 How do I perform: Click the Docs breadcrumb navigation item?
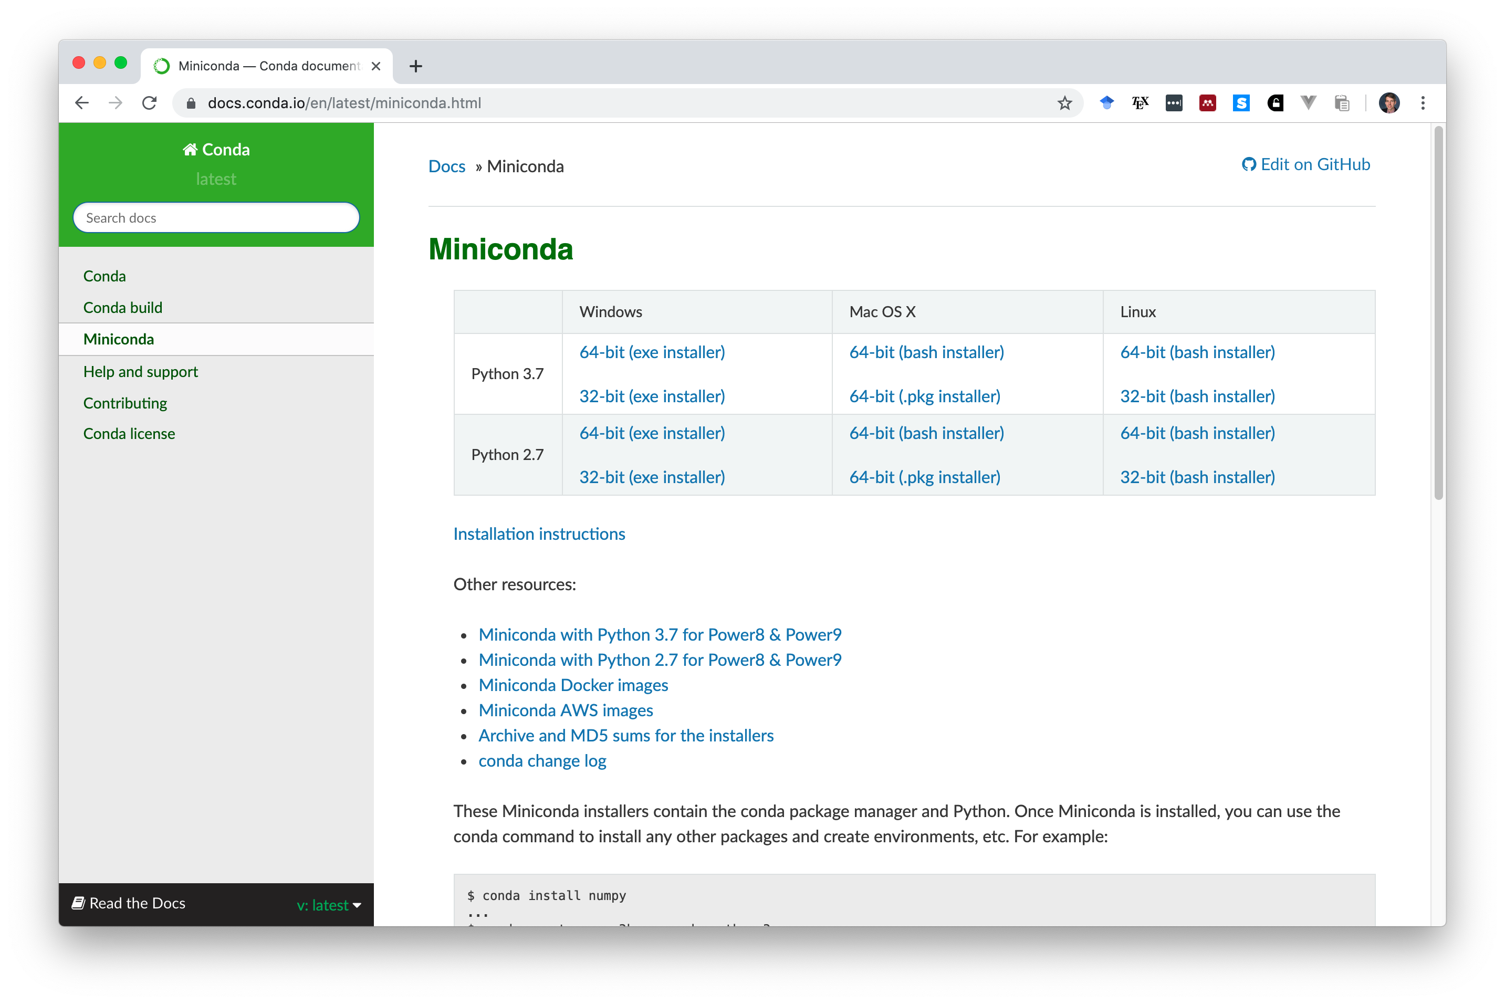point(447,166)
